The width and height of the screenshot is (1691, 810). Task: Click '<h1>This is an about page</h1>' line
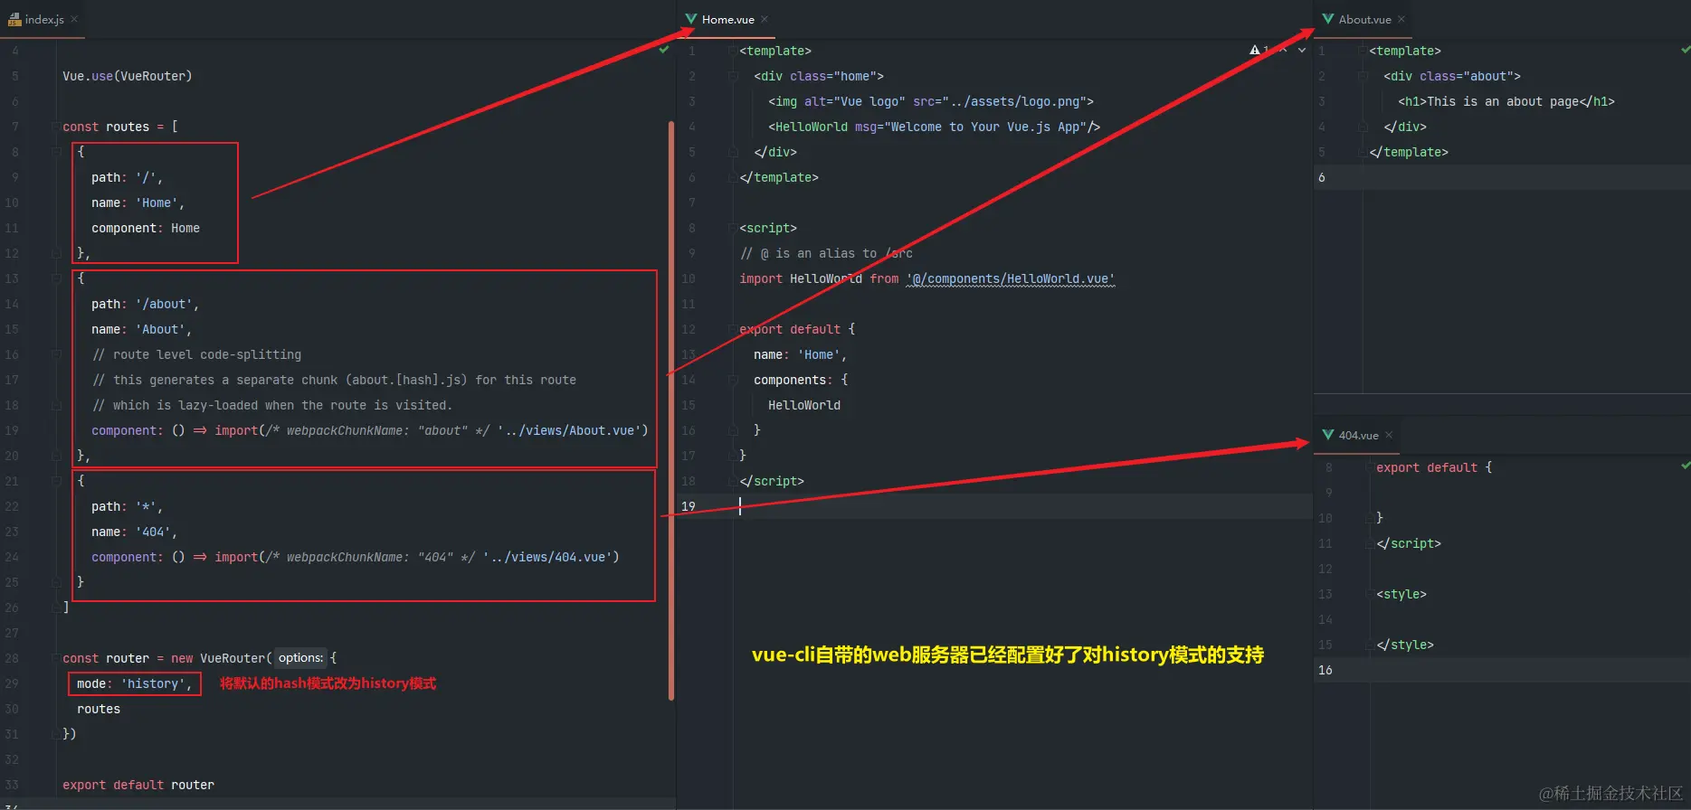click(1506, 101)
